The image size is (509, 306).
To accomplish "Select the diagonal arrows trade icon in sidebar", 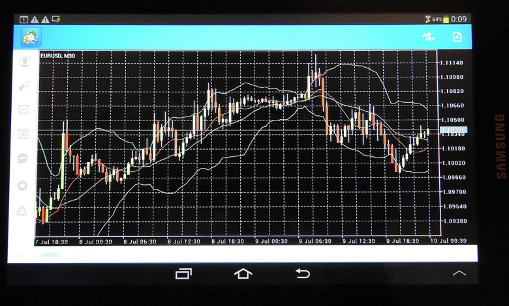I will click(23, 85).
